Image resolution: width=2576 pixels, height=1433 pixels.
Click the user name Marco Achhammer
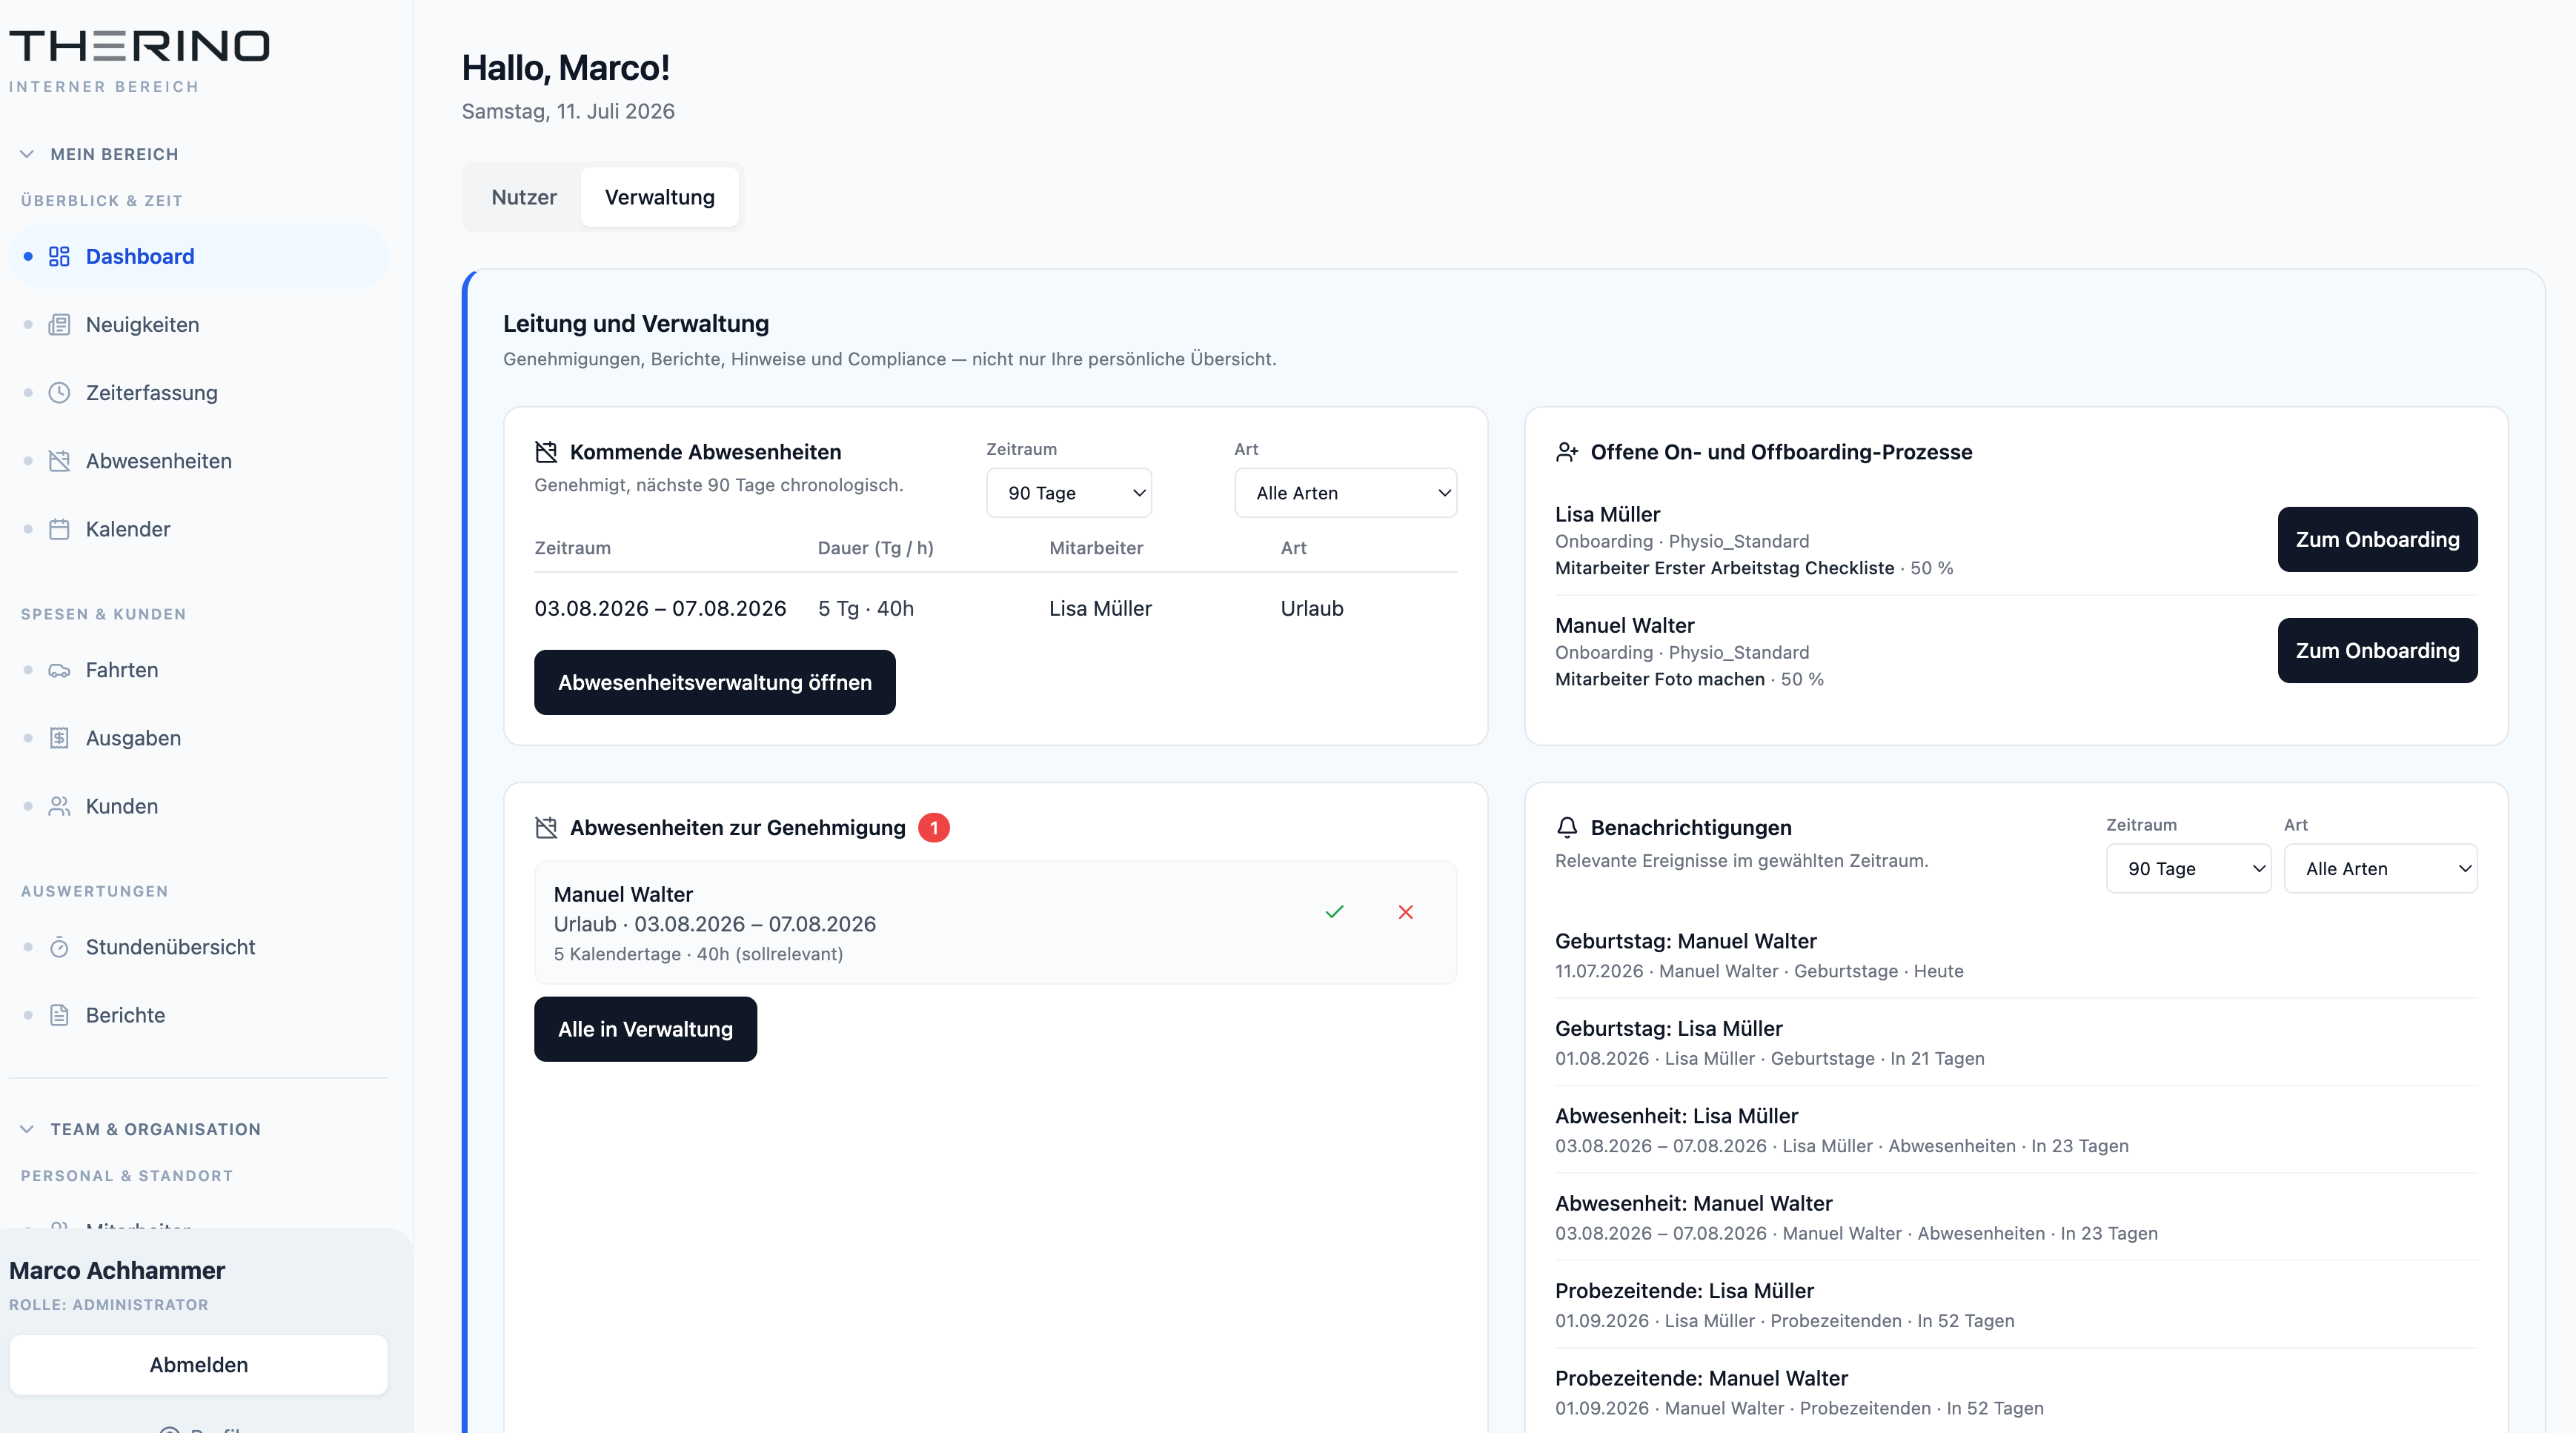(117, 1270)
